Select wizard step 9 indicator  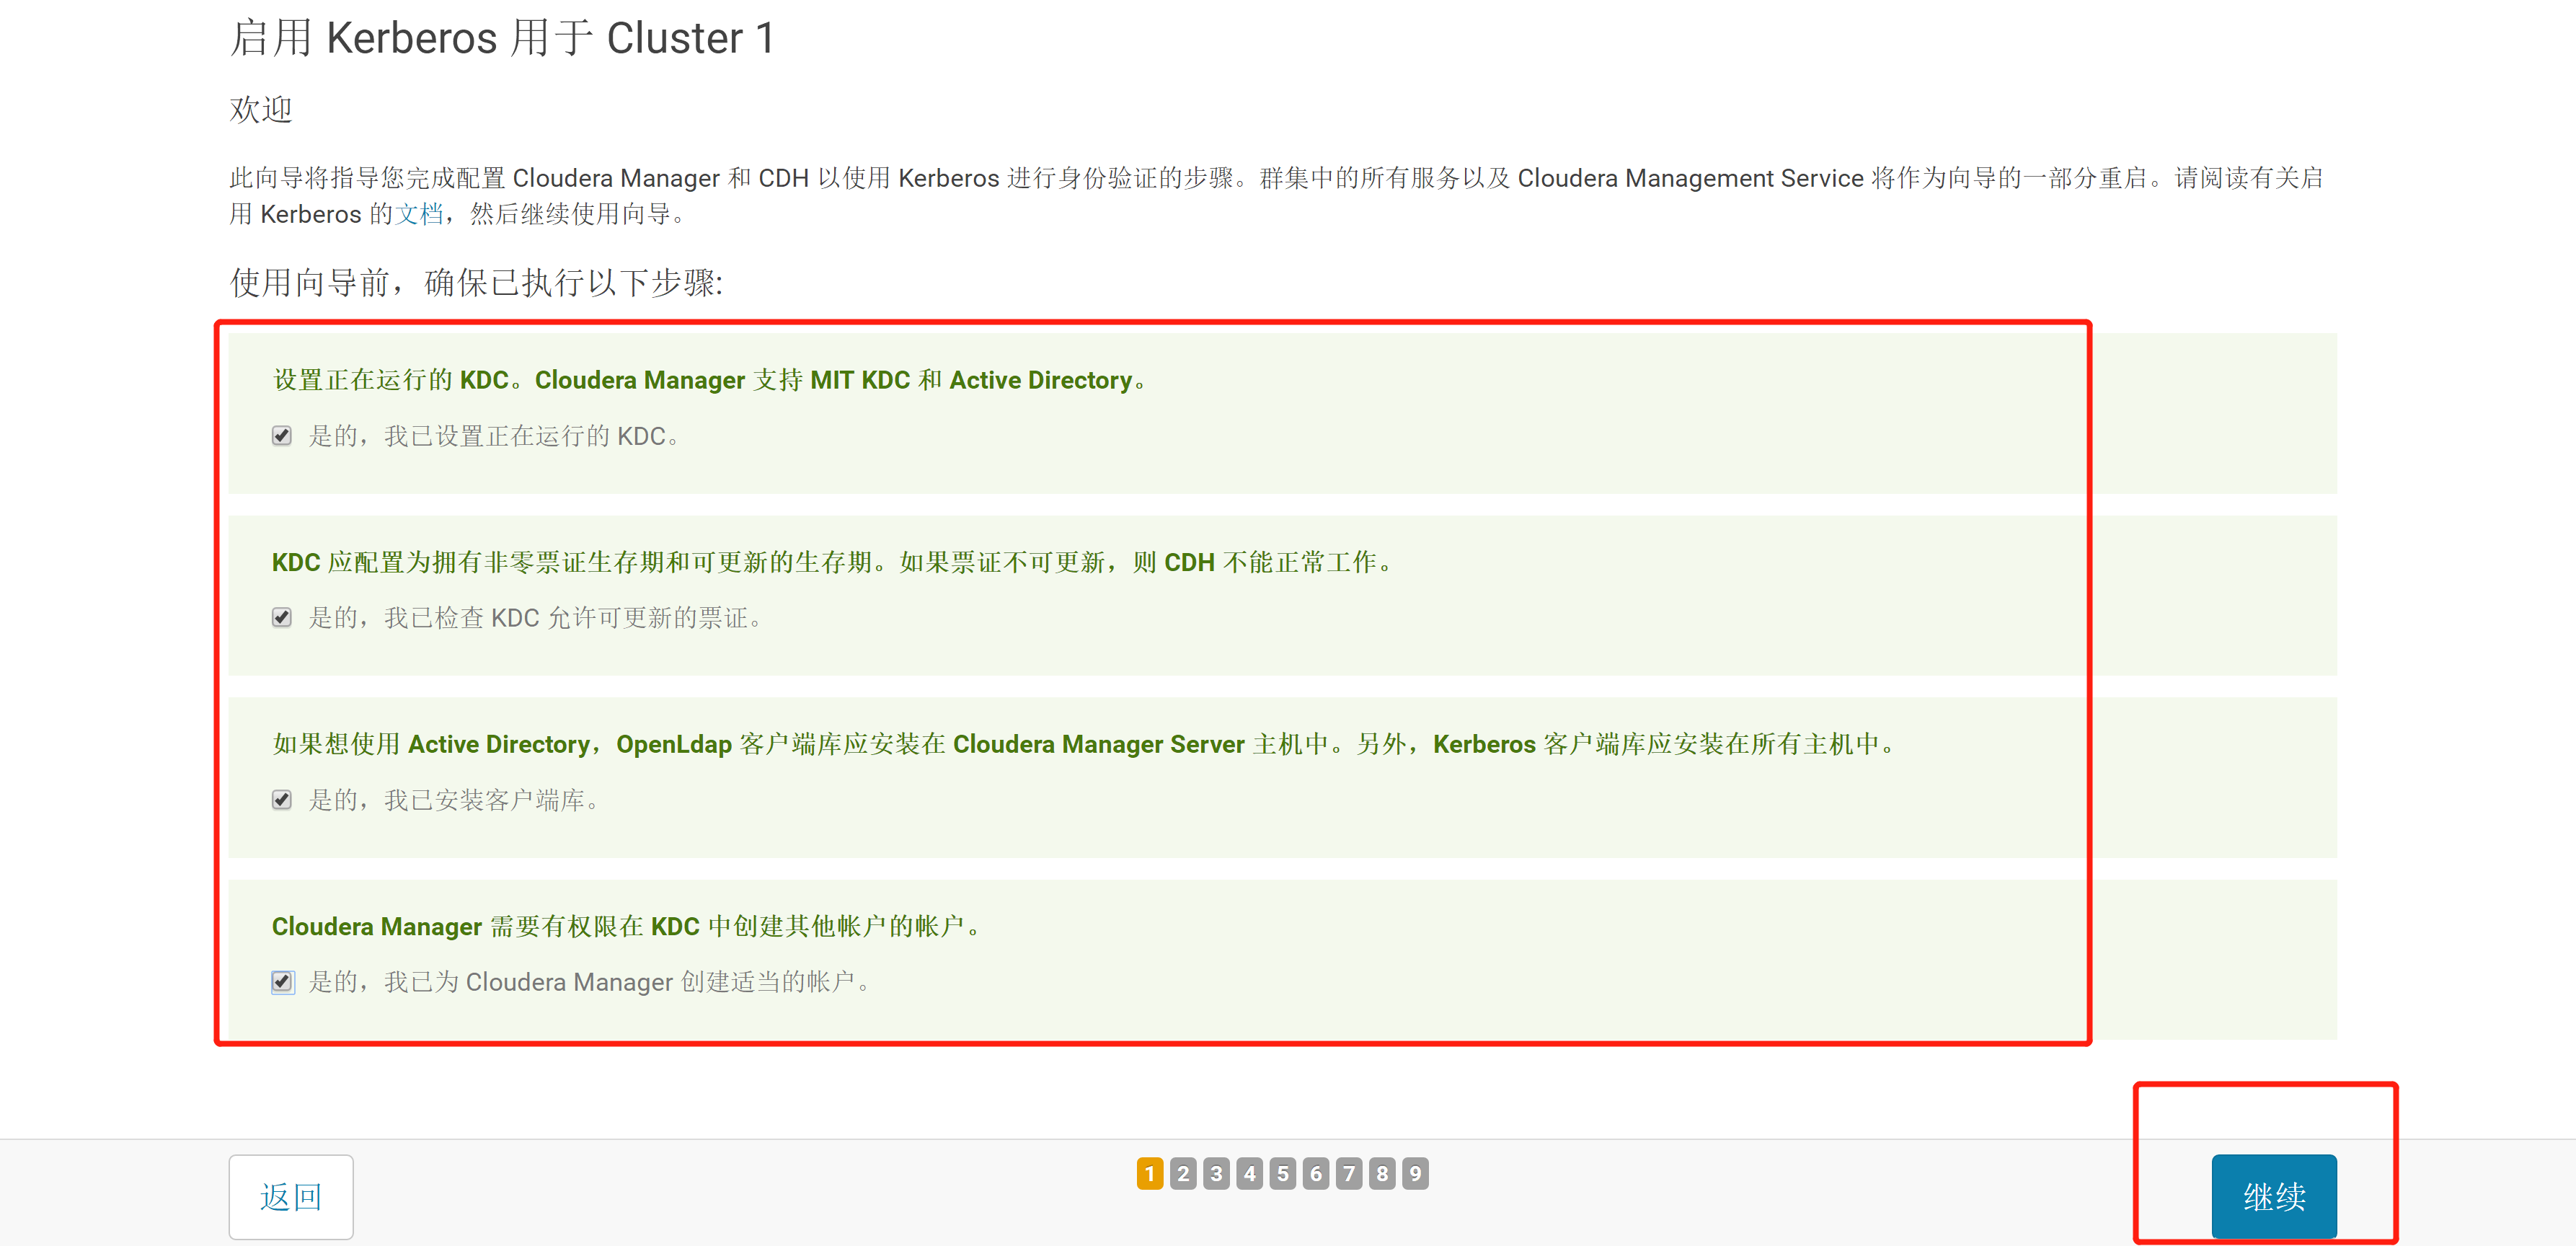click(x=1415, y=1173)
